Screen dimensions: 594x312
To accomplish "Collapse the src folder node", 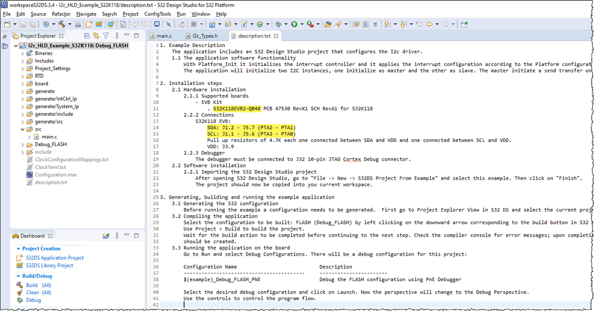I will [23, 129].
